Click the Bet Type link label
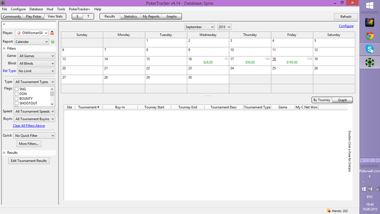380x214 pixels. pyautogui.click(x=9, y=71)
